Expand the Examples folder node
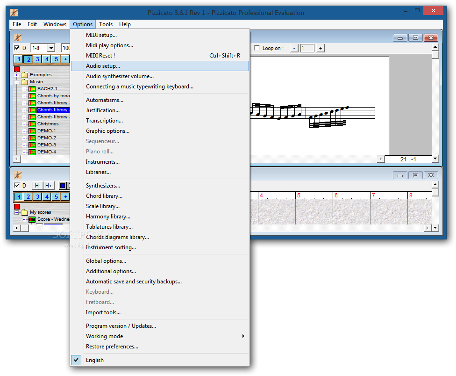 (x=16, y=75)
